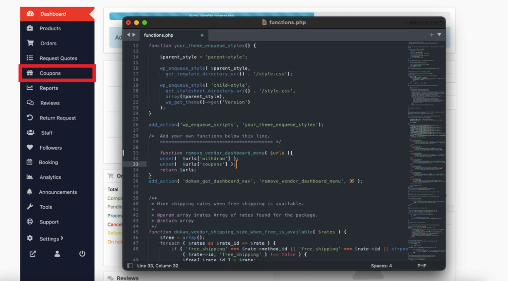508x281 pixels.
Task: Click the '$free = array();' code line
Action: [x=182, y=237]
